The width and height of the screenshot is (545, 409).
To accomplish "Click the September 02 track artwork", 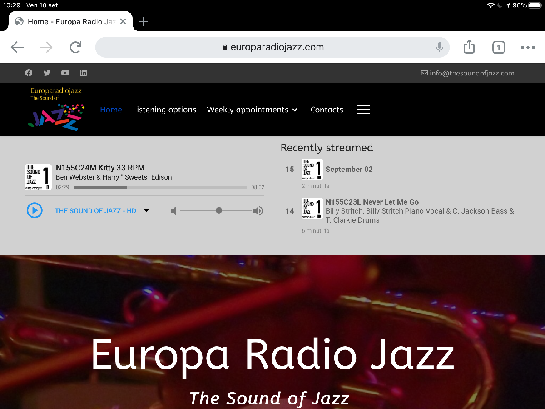I will [312, 170].
